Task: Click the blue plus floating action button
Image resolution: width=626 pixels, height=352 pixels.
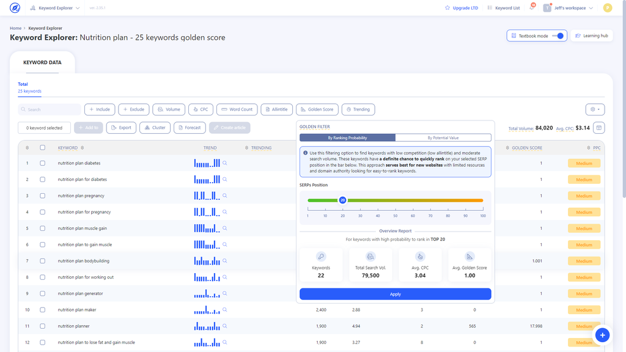Action: pyautogui.click(x=603, y=335)
